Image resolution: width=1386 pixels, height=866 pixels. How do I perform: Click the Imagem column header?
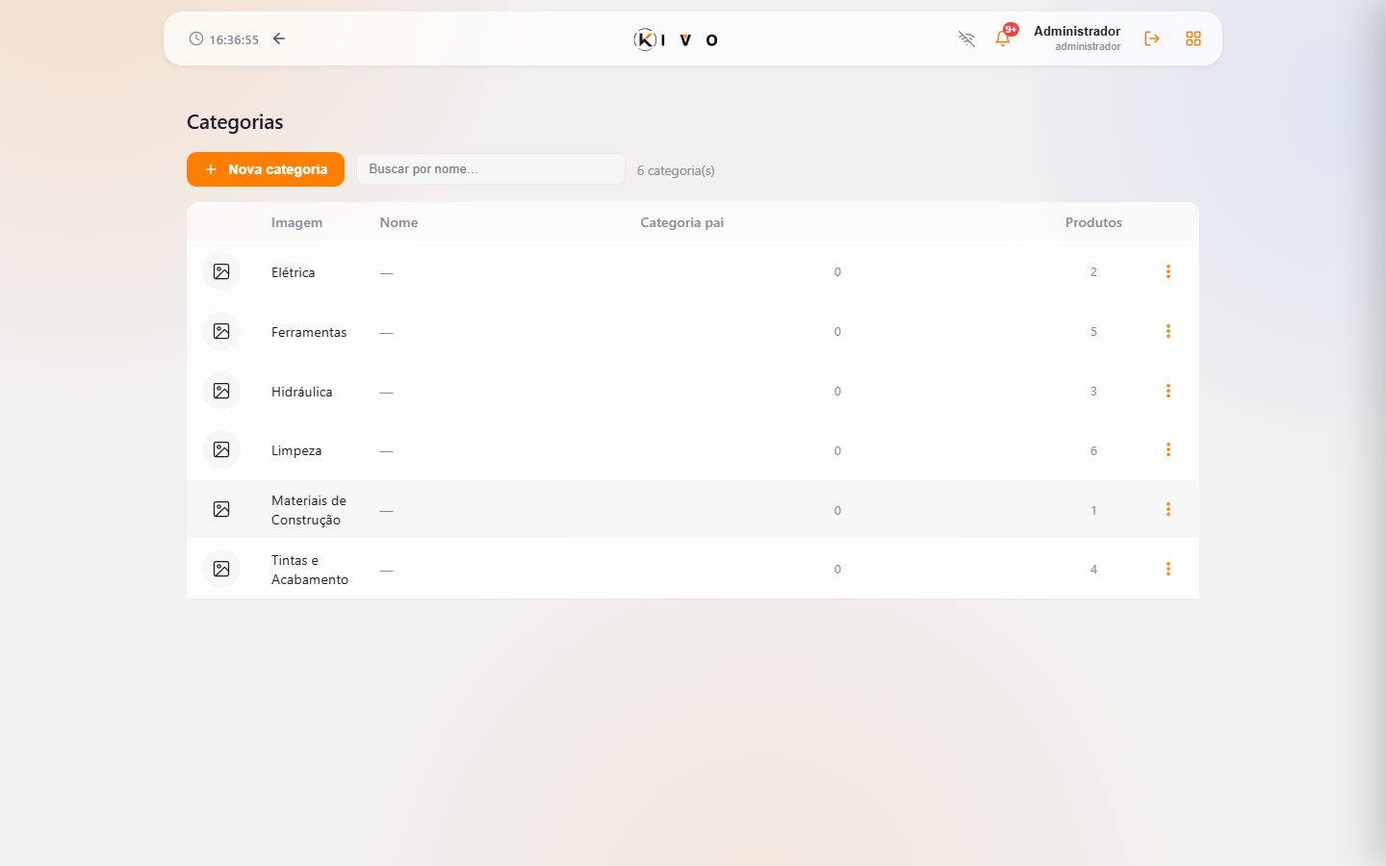(296, 222)
